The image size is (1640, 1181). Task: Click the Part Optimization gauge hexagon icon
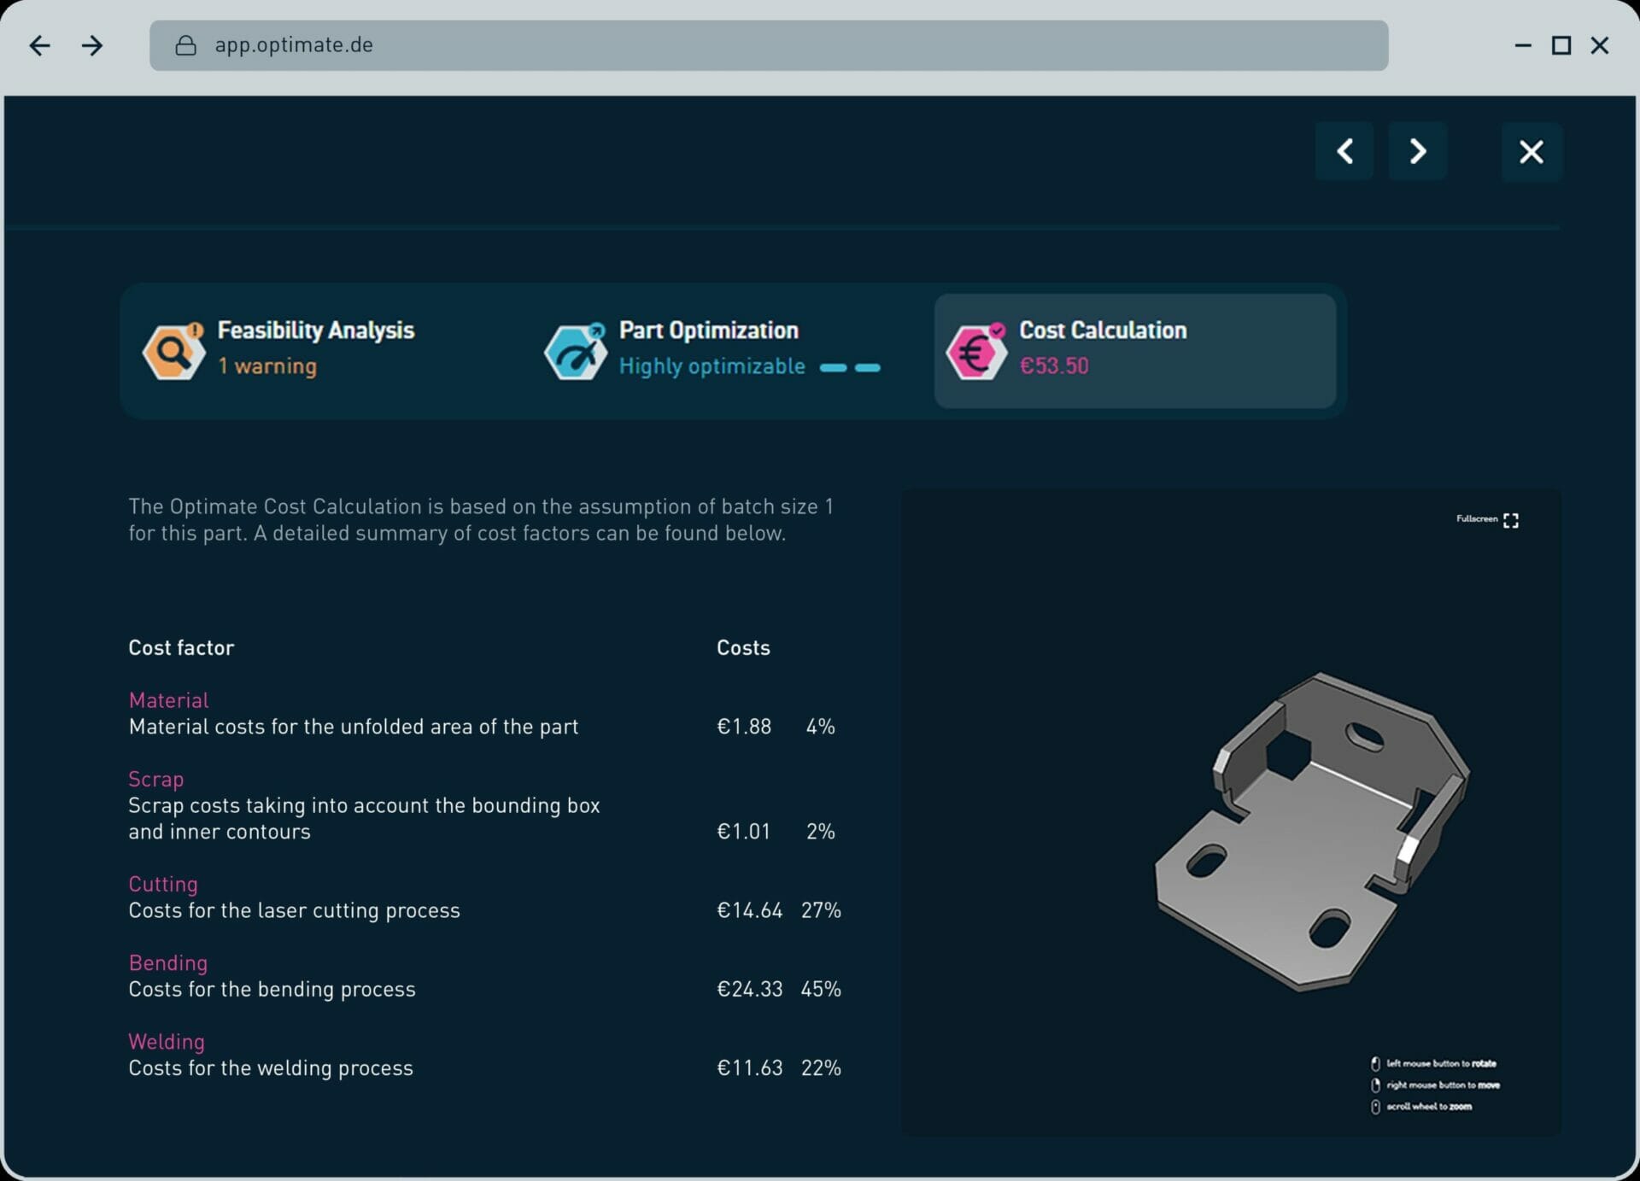(575, 351)
